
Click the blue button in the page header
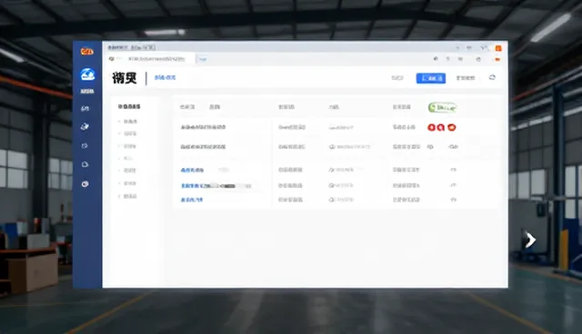(430, 78)
